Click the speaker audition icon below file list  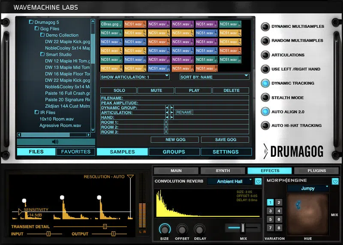(55, 142)
